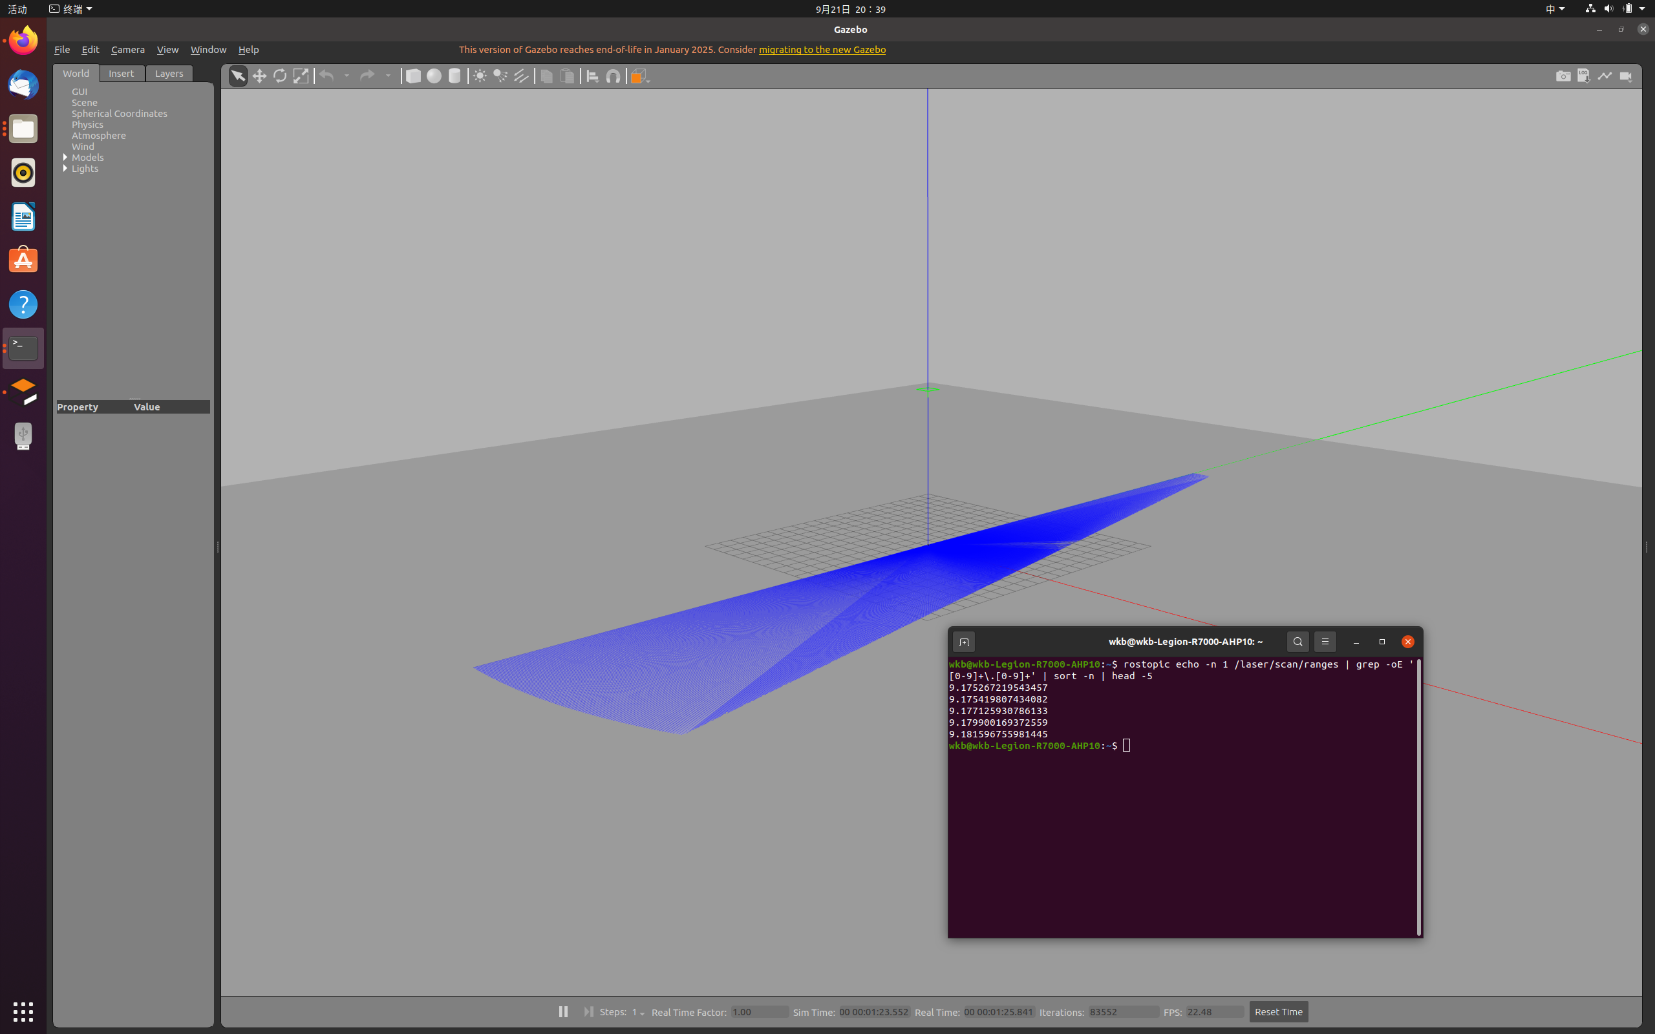Activate the Translate mode tool
The height and width of the screenshot is (1034, 1655).
pyautogui.click(x=259, y=76)
